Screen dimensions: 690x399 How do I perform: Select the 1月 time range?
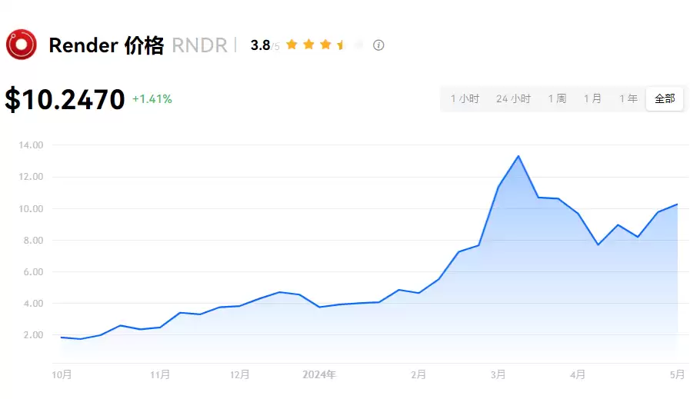(592, 99)
